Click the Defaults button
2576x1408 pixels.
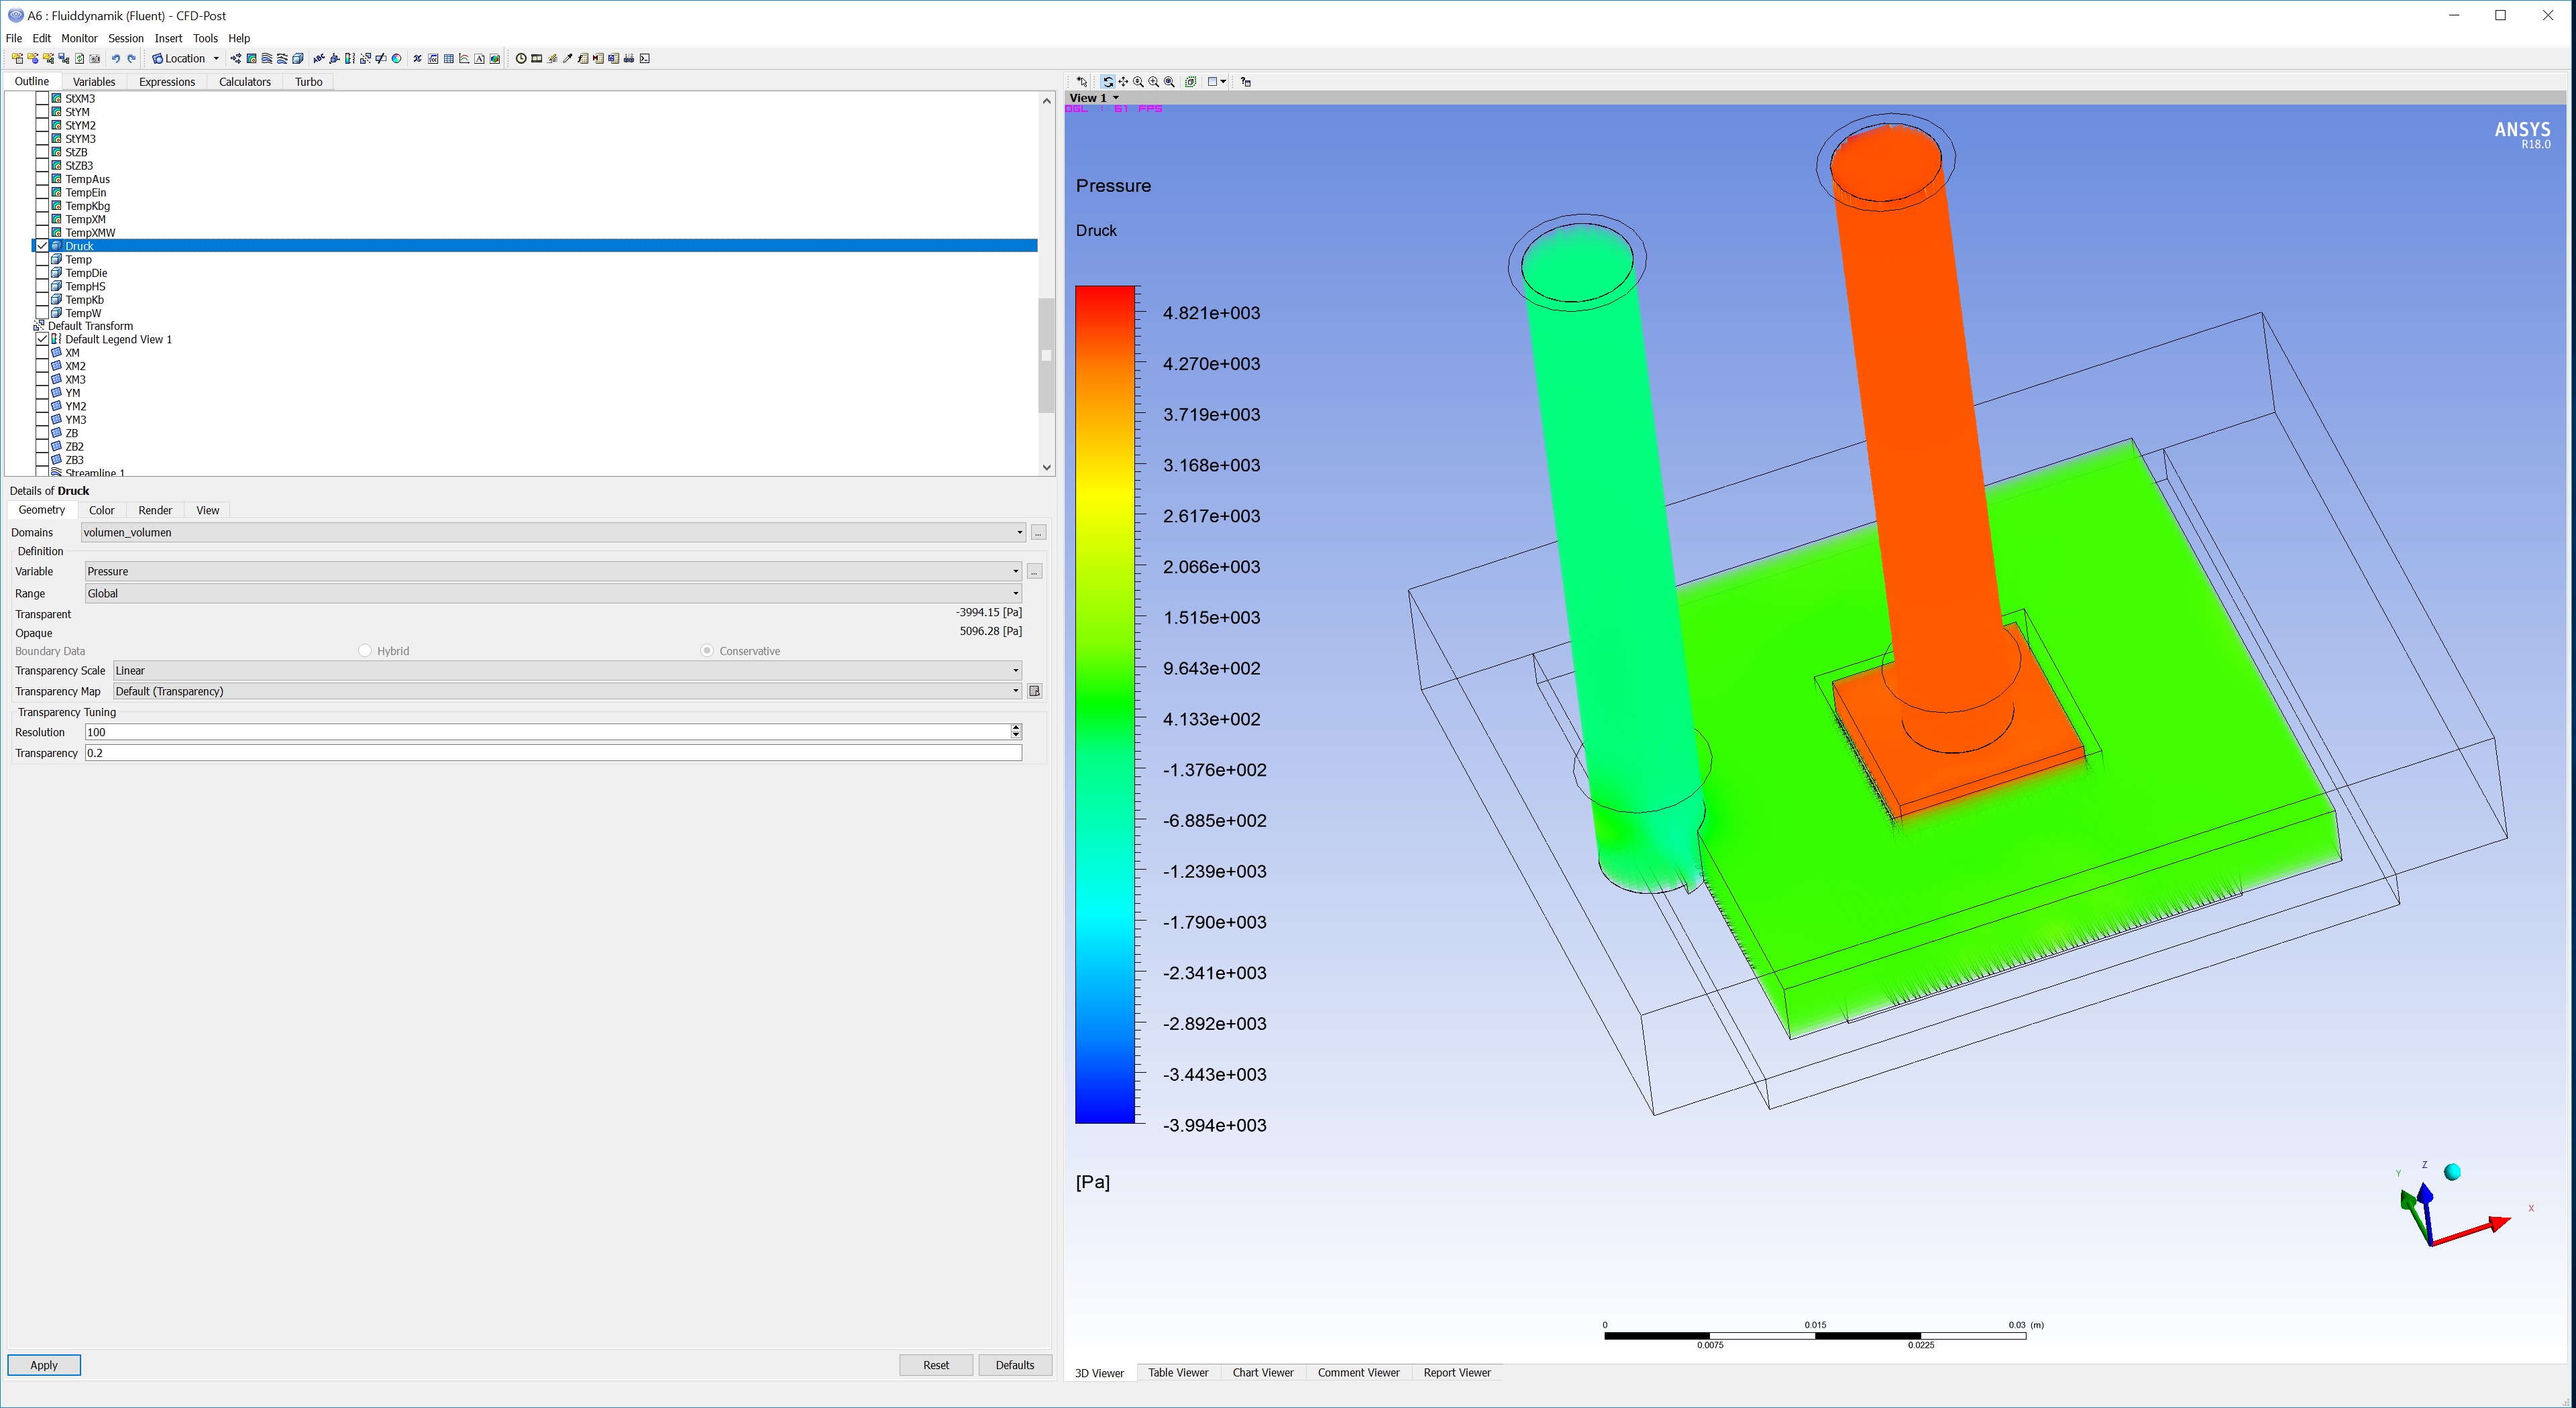tap(1014, 1365)
